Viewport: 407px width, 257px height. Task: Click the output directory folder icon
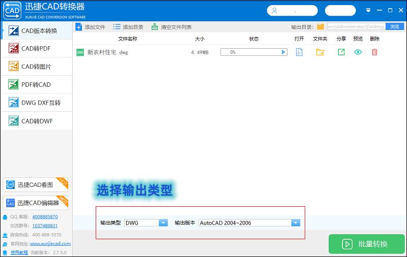321,27
